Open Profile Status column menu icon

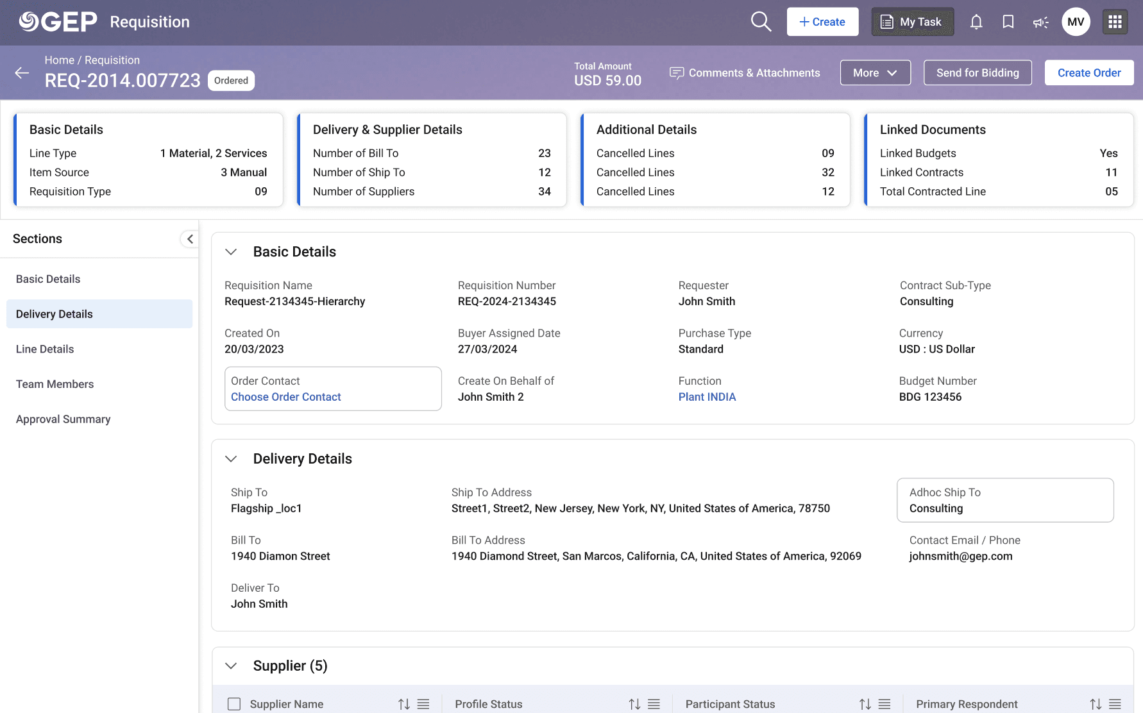click(654, 704)
